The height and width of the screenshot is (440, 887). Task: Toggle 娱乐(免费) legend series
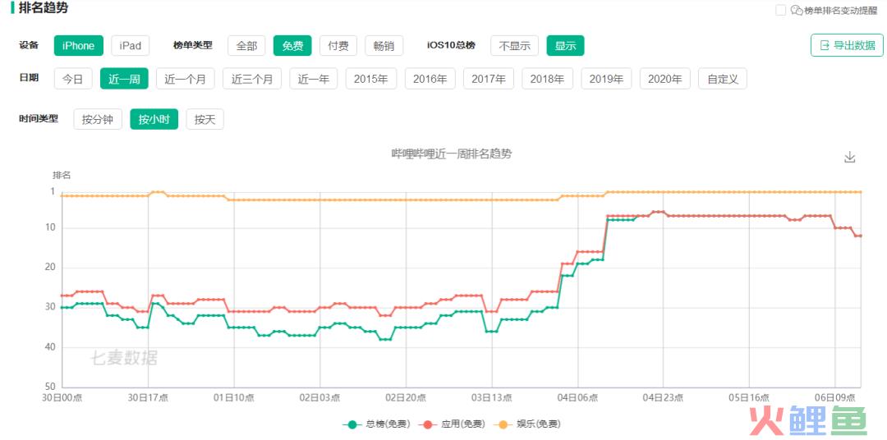coord(528,424)
